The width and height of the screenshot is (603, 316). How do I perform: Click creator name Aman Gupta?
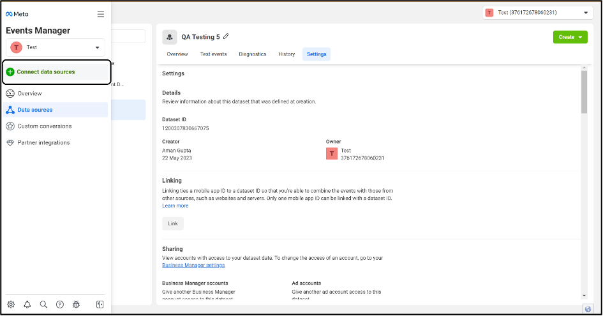[177, 151]
